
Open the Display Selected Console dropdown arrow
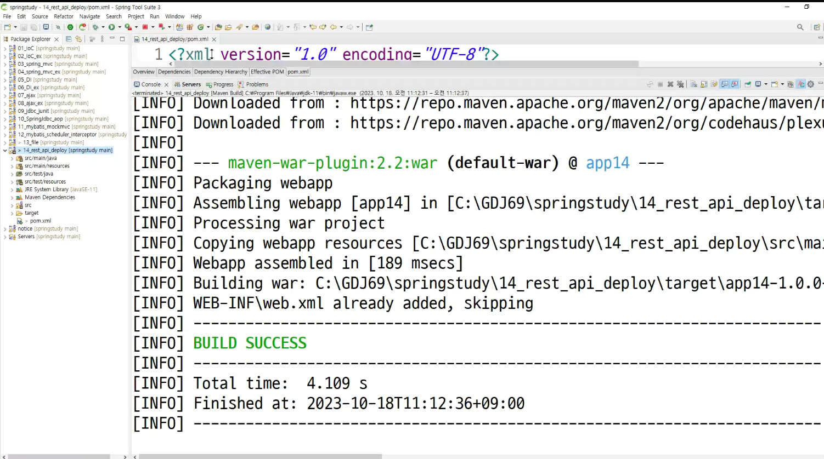[766, 84]
